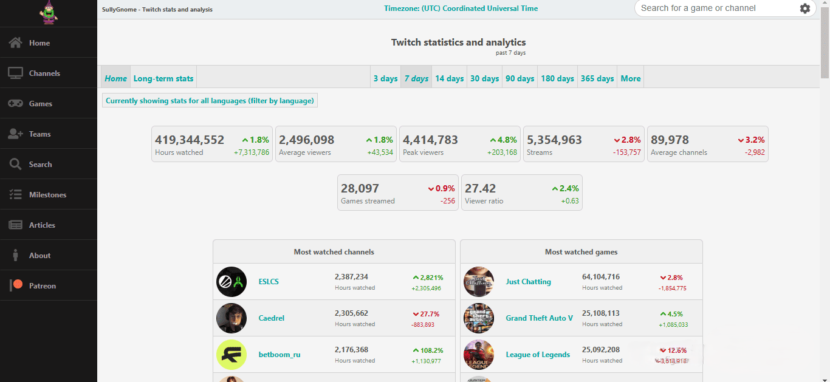Click the Twitch statistics and analytics heading
Screen dimensions: 830x382
tap(459, 43)
